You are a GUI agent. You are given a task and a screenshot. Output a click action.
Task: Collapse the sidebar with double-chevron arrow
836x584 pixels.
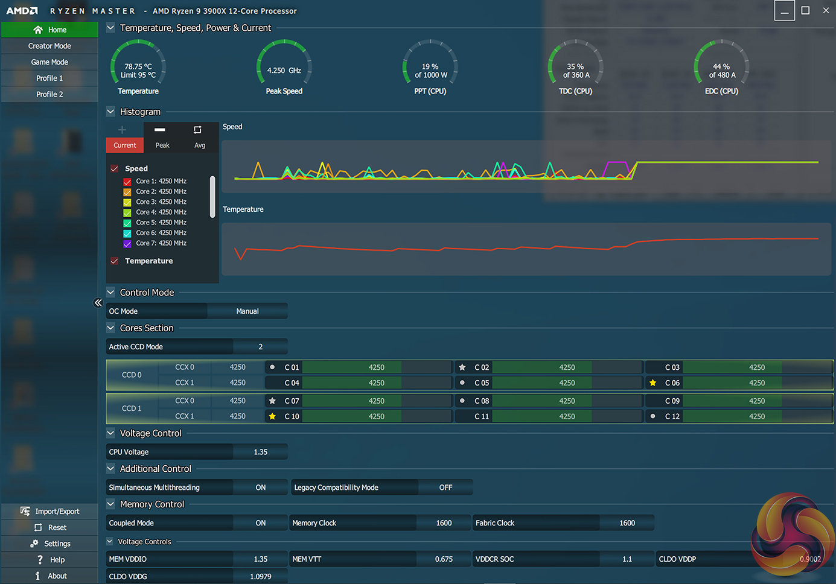98,303
